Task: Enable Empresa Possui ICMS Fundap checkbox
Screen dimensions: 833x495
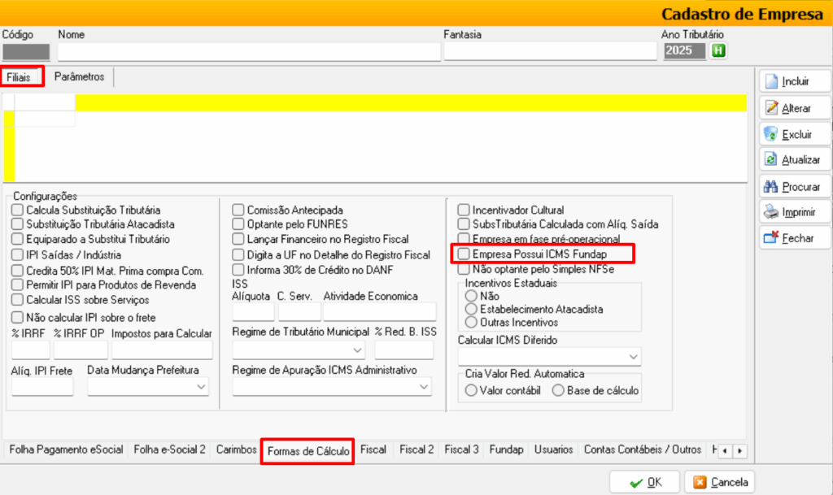Action: pyautogui.click(x=464, y=254)
